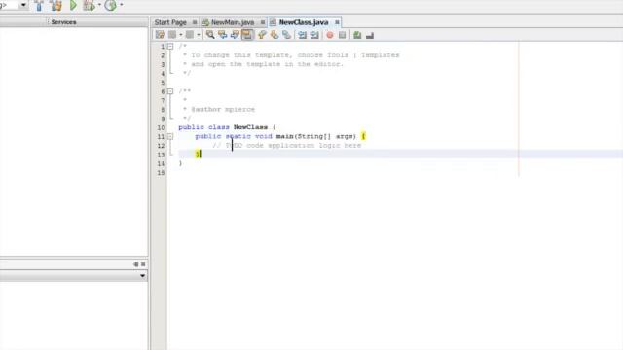The image size is (623, 350).
Task: Click the Next Bookmark icon
Action: click(275, 35)
